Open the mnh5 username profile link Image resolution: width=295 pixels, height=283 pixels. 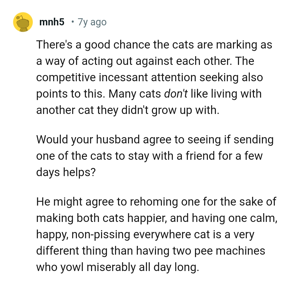click(x=52, y=22)
